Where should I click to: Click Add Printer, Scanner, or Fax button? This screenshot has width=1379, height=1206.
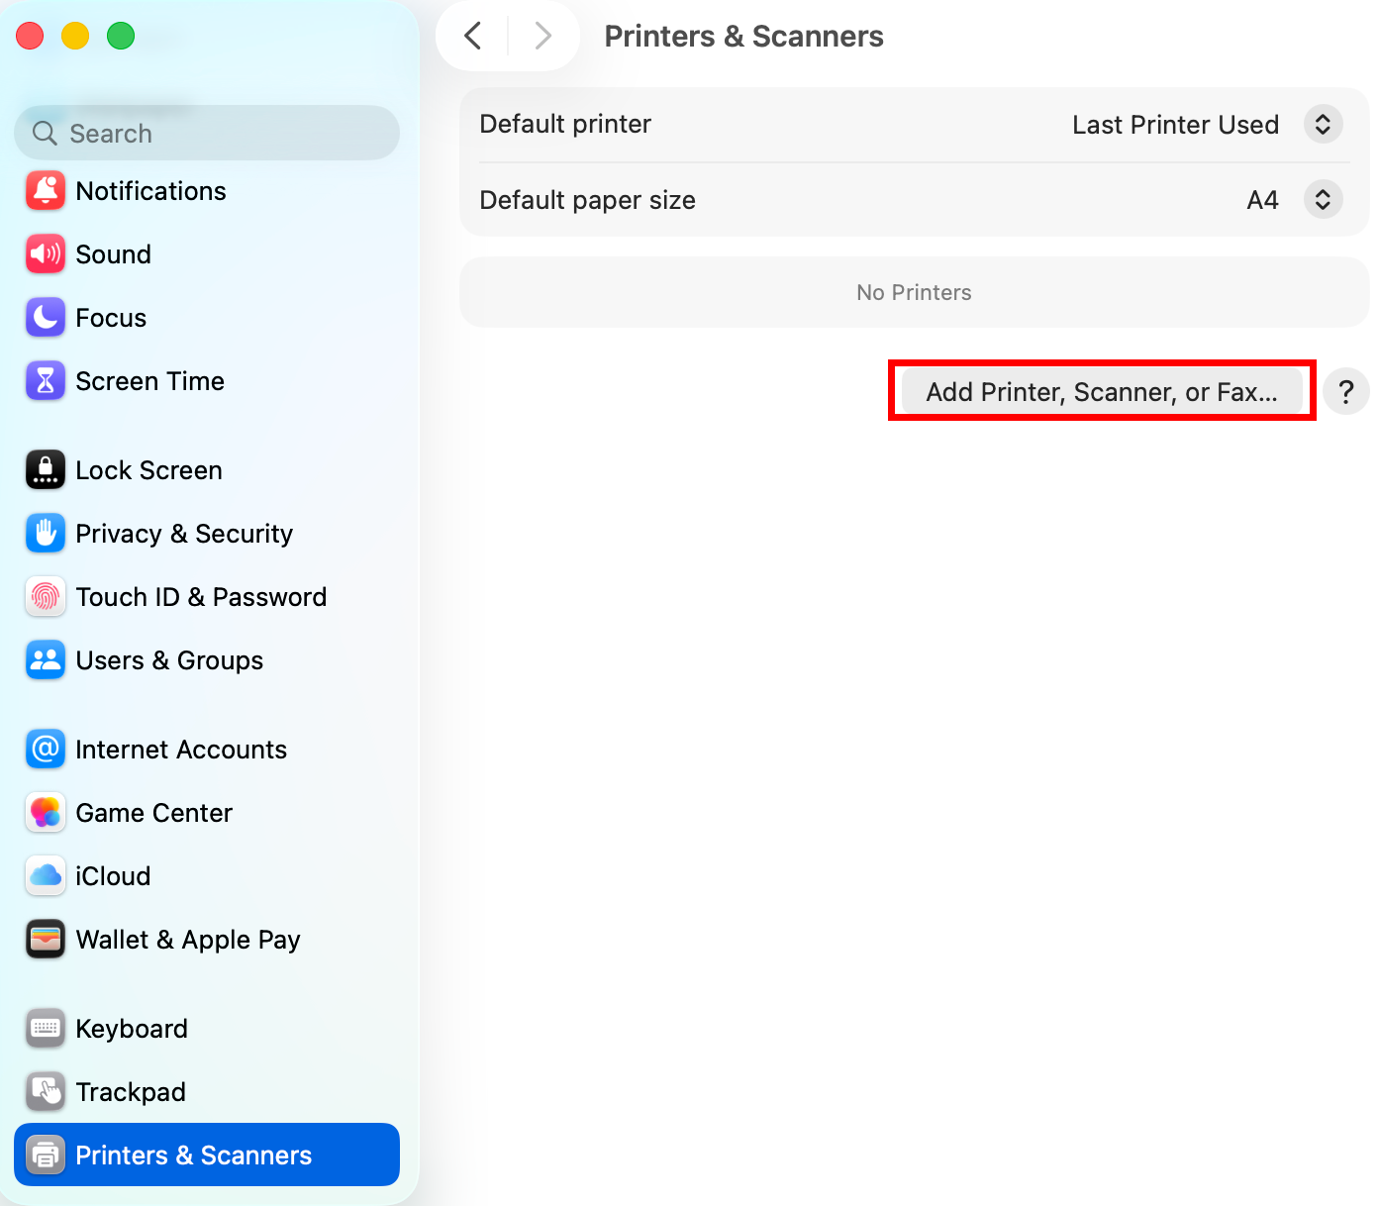click(1101, 392)
